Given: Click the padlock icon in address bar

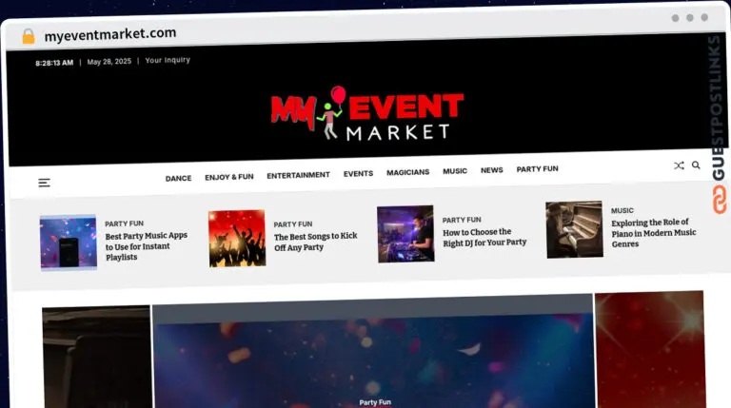Looking at the screenshot, I should pos(28,35).
